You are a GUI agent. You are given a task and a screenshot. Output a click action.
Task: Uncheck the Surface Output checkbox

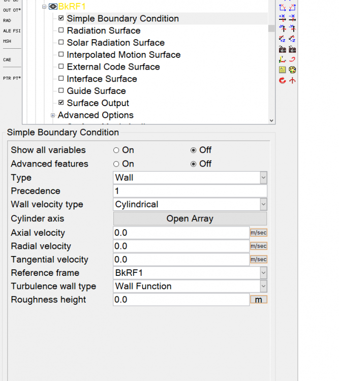coord(61,103)
